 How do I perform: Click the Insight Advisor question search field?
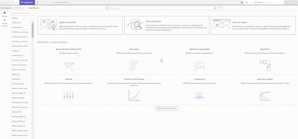click(159, 8)
